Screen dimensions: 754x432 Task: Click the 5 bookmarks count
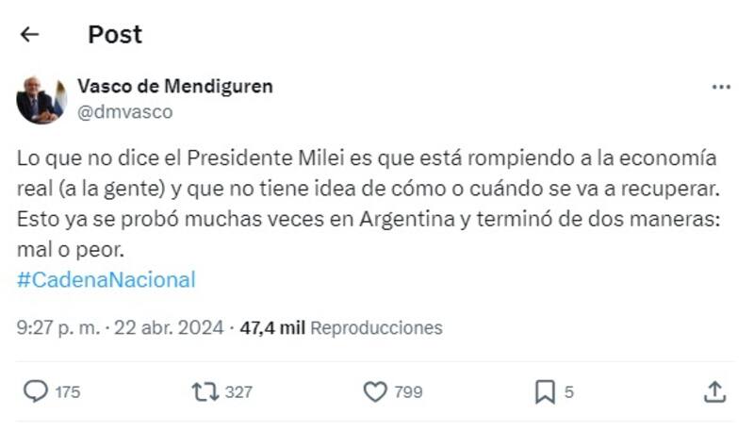(568, 392)
